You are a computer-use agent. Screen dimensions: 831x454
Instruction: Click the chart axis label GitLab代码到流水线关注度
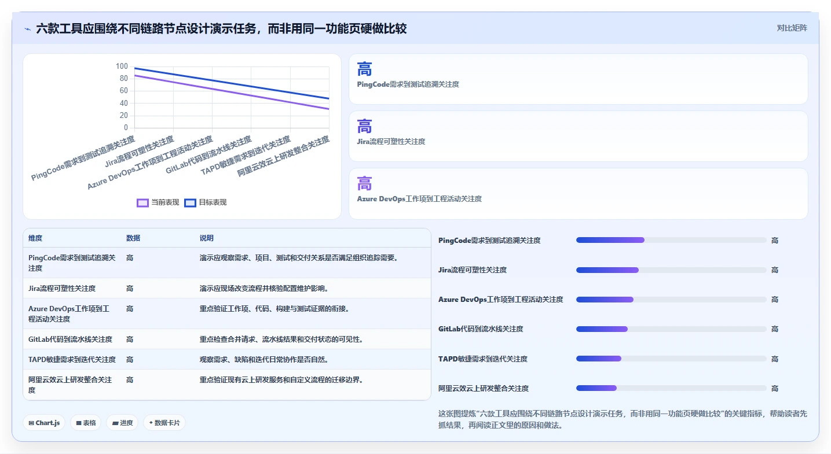point(208,154)
